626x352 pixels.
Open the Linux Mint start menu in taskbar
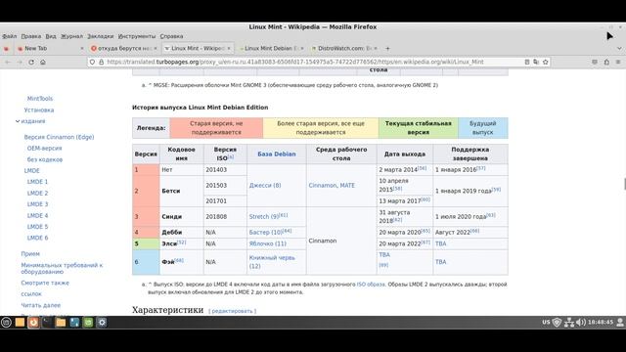[x=6, y=323]
